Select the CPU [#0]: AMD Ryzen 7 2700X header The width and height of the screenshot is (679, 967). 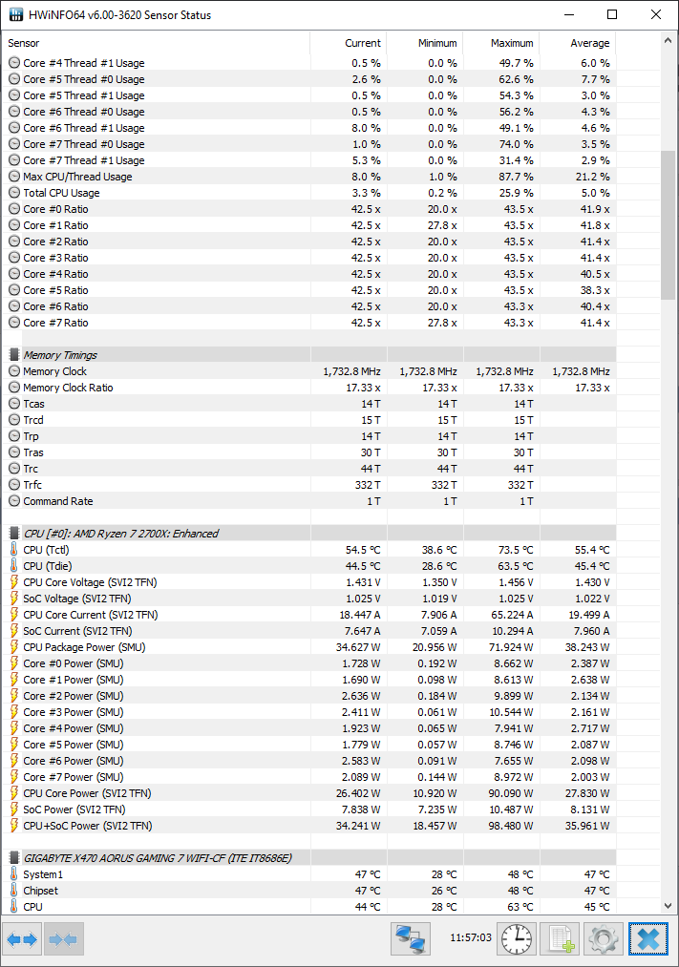[x=120, y=534]
